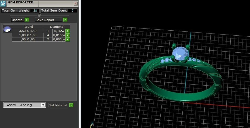Viewport: 250px width, 128px height.
Task: Select the 1,00 X 1,00 gem row
Action: click(x=41, y=35)
